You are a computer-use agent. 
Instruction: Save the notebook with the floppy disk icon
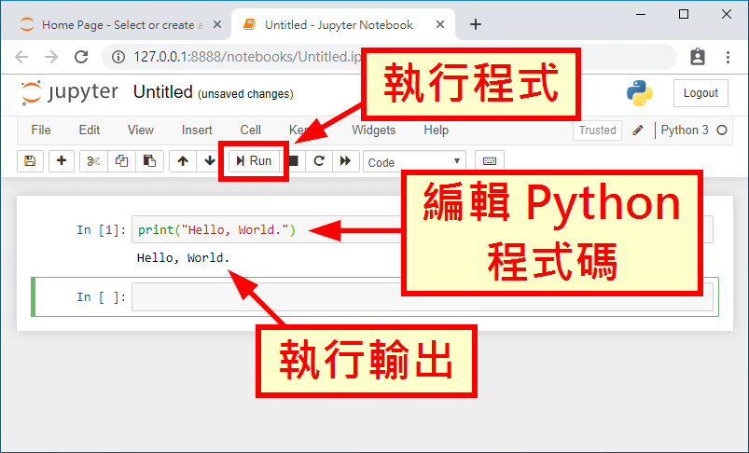coord(30,161)
